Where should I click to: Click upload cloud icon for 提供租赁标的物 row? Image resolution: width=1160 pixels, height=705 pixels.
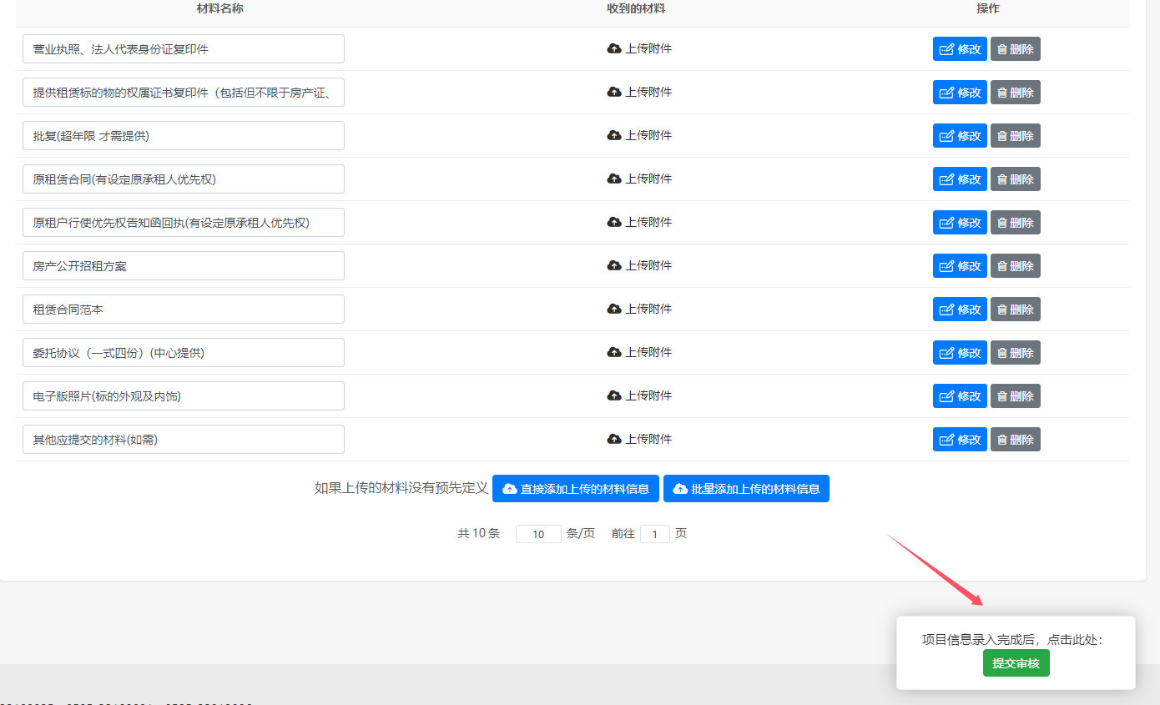tap(614, 92)
